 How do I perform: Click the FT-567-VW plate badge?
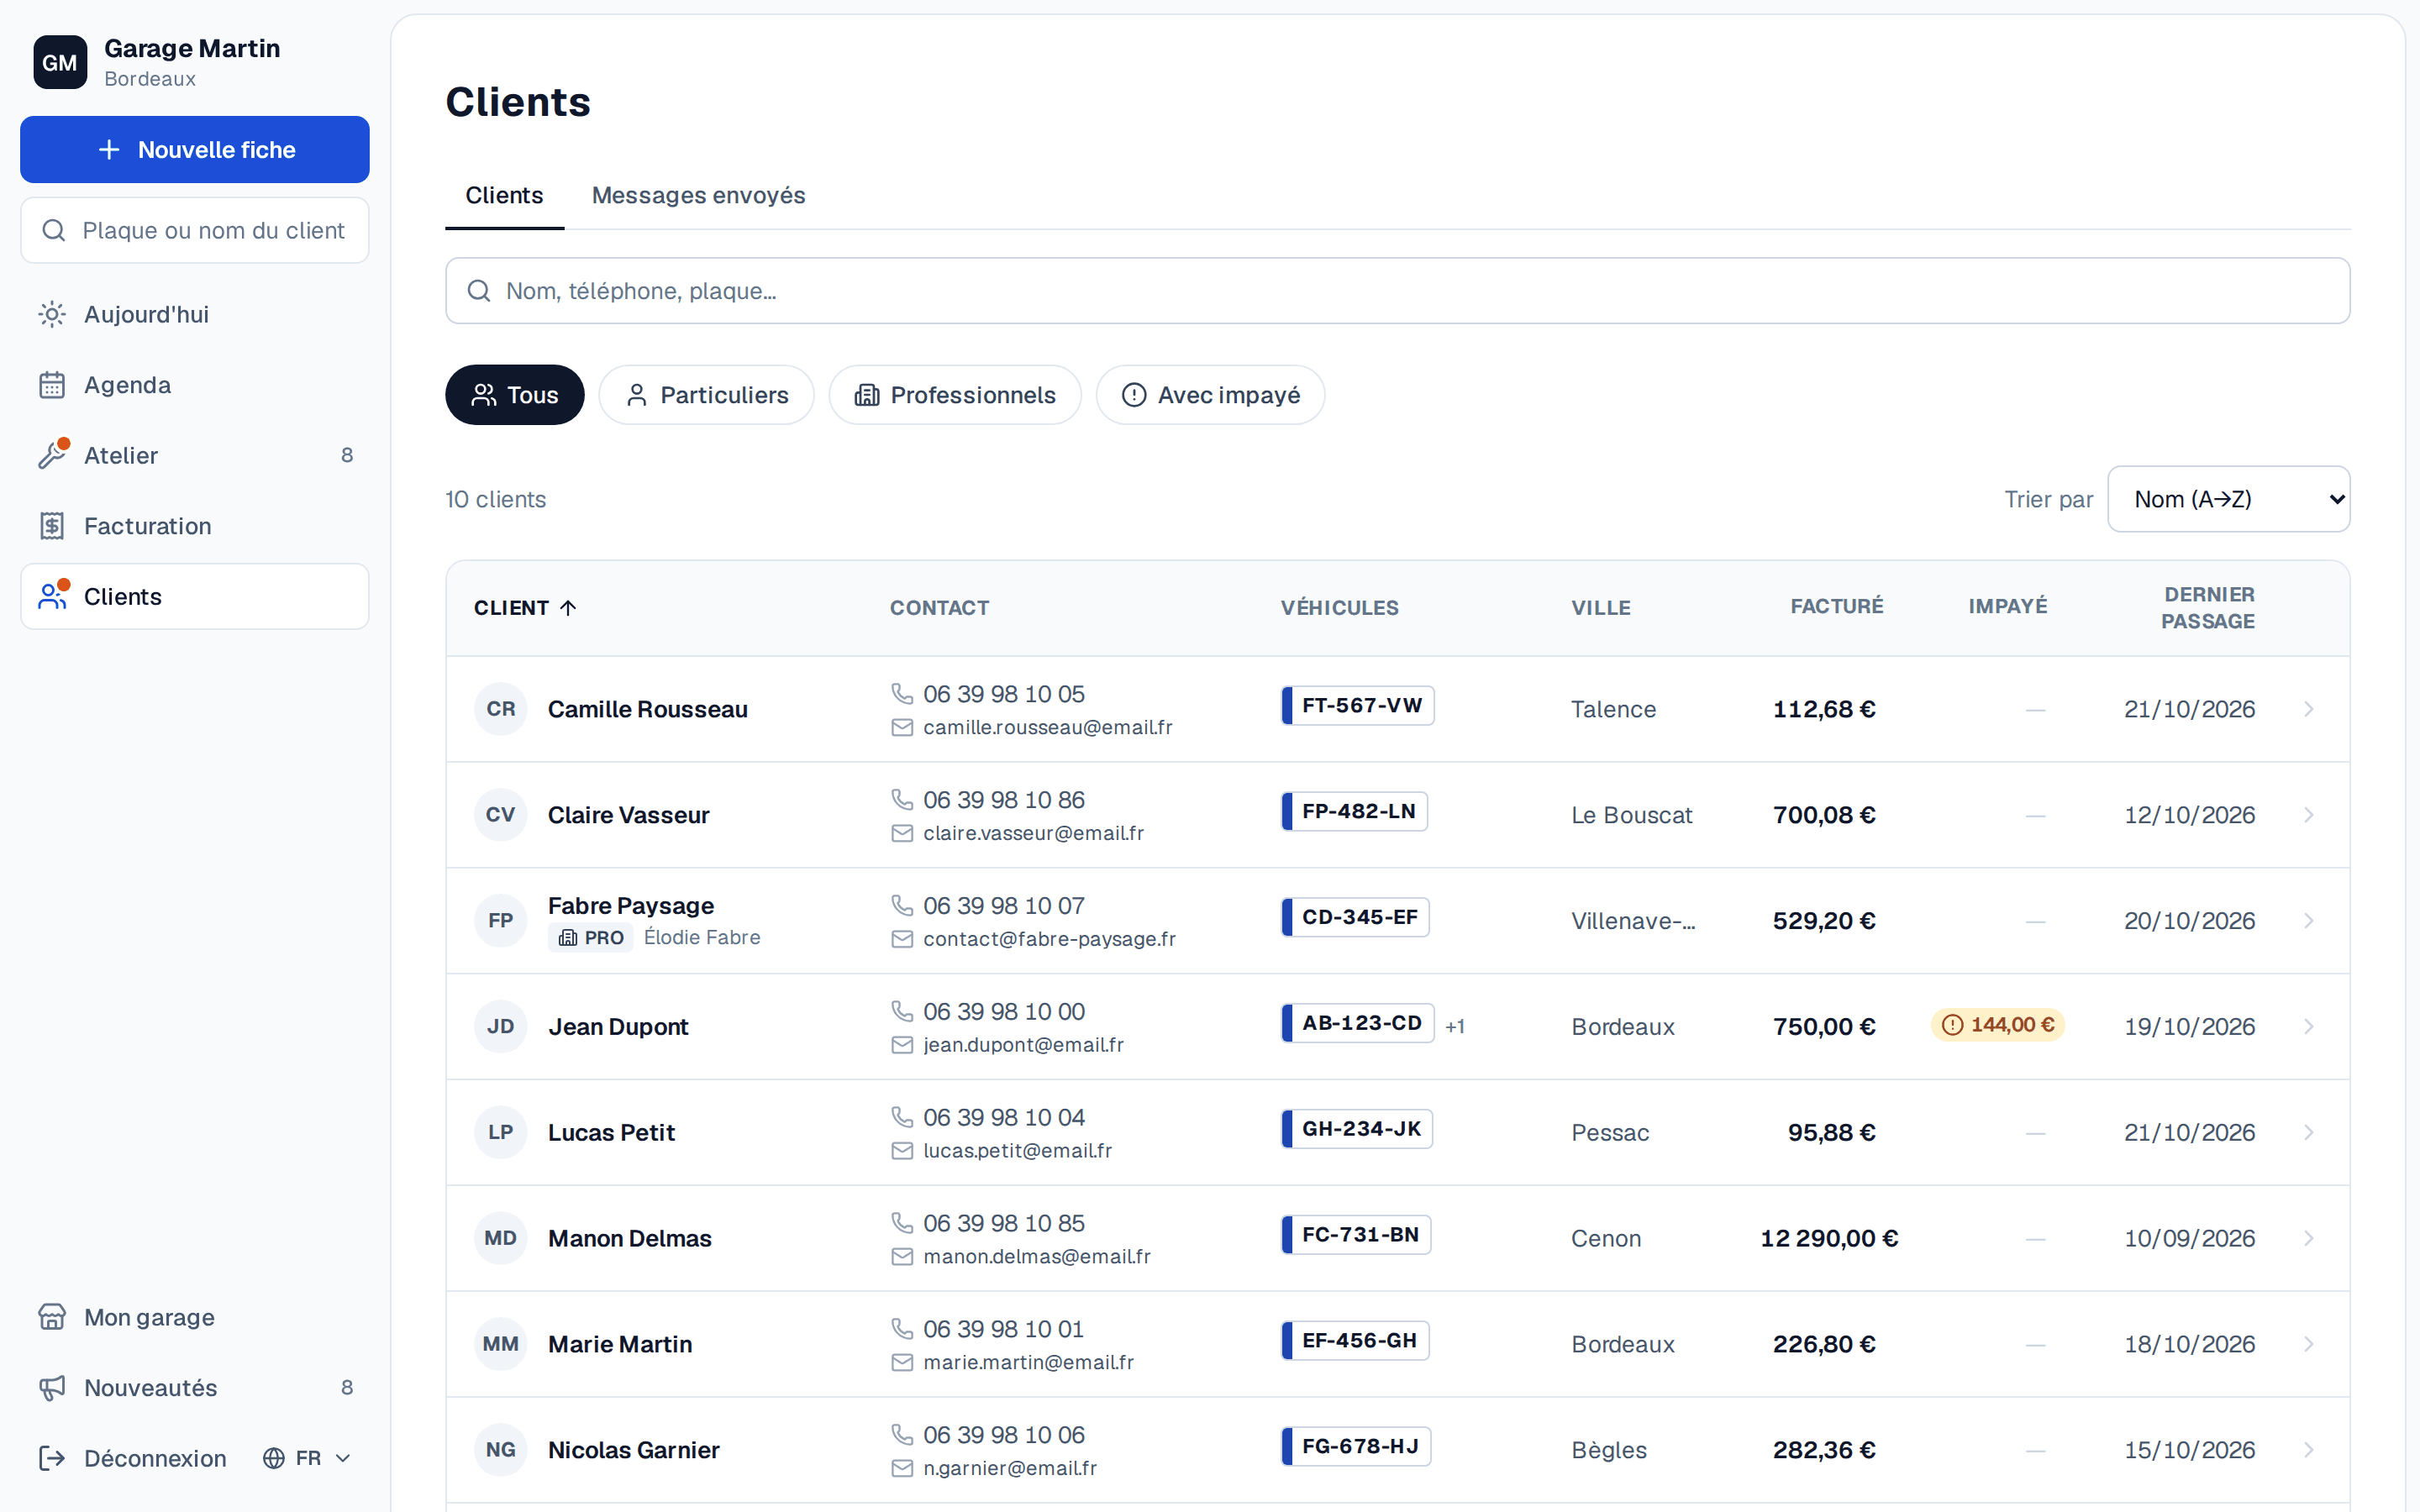[1358, 705]
